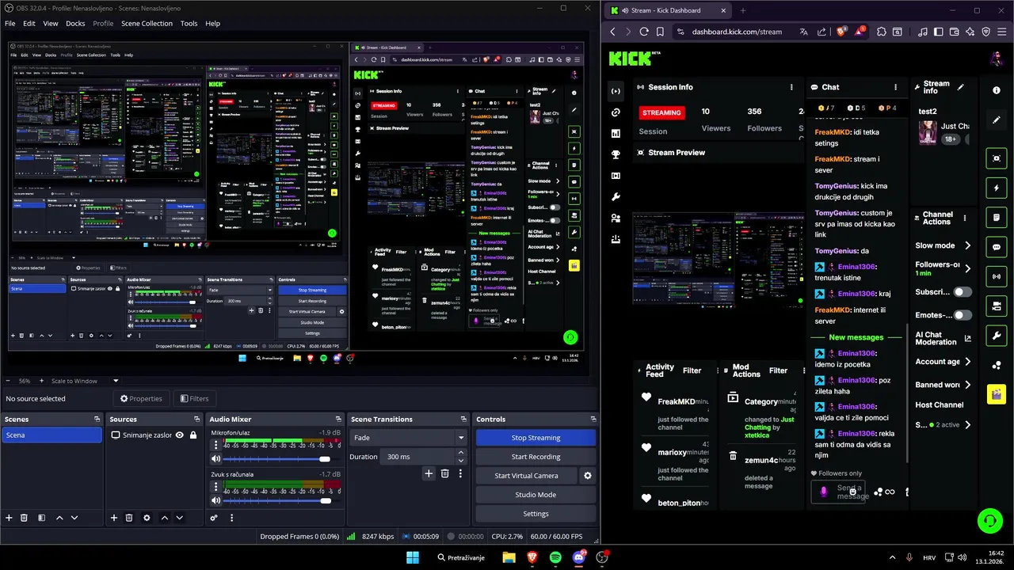Viewport: 1014px width, 570px height.
Task: Open advanced audio properties gears in Audio Mixer
Action: (x=214, y=518)
